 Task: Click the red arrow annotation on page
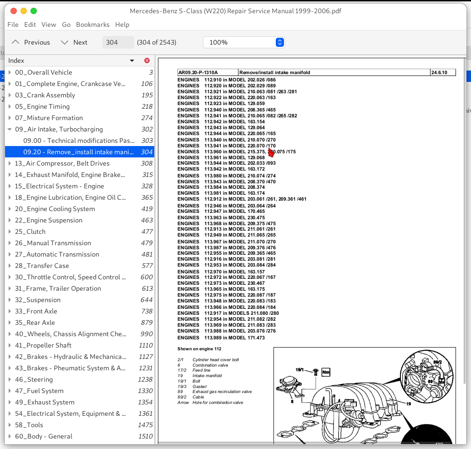coord(272,152)
